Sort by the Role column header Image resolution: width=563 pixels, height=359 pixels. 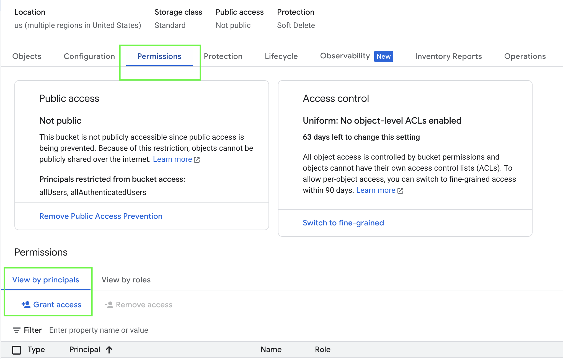tap(322, 350)
